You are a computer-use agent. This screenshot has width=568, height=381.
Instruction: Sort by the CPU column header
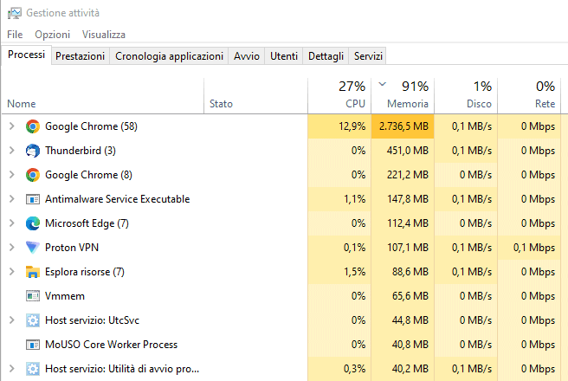point(339,96)
